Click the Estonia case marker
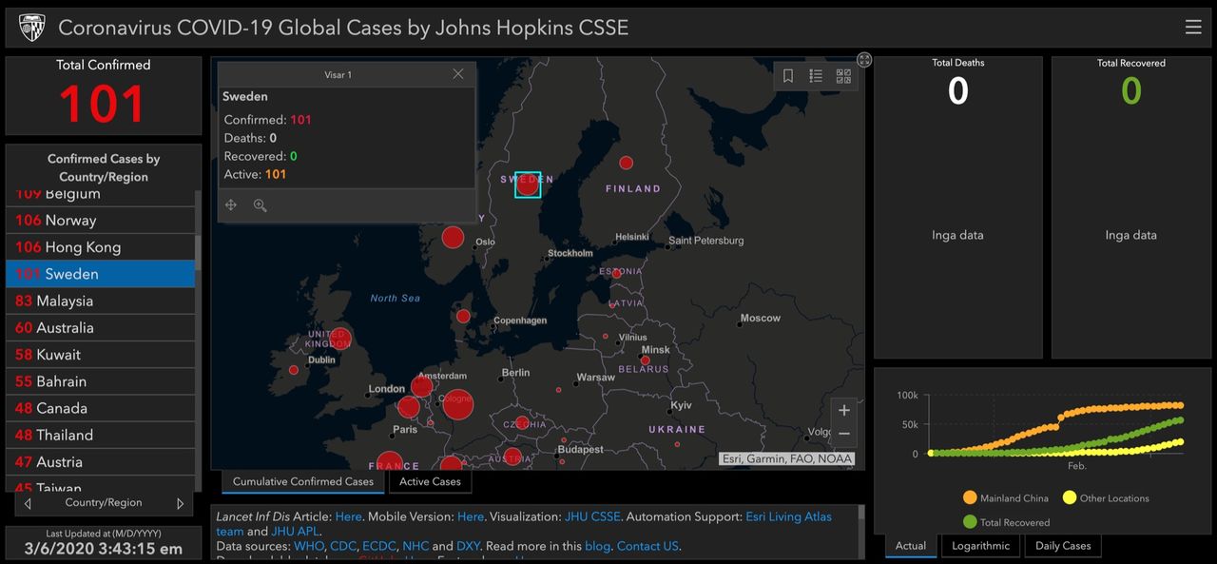 [x=616, y=273]
